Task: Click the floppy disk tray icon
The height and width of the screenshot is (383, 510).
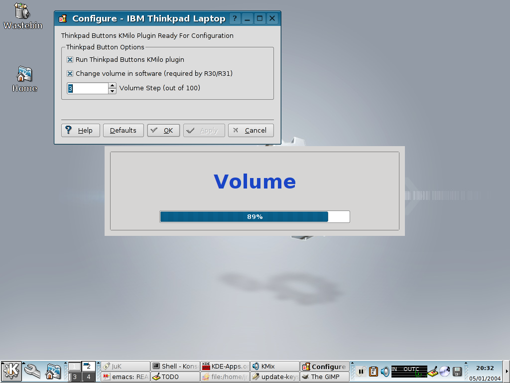Action: [457, 372]
